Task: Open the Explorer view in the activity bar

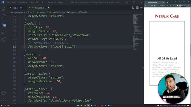Action: click(3, 9)
